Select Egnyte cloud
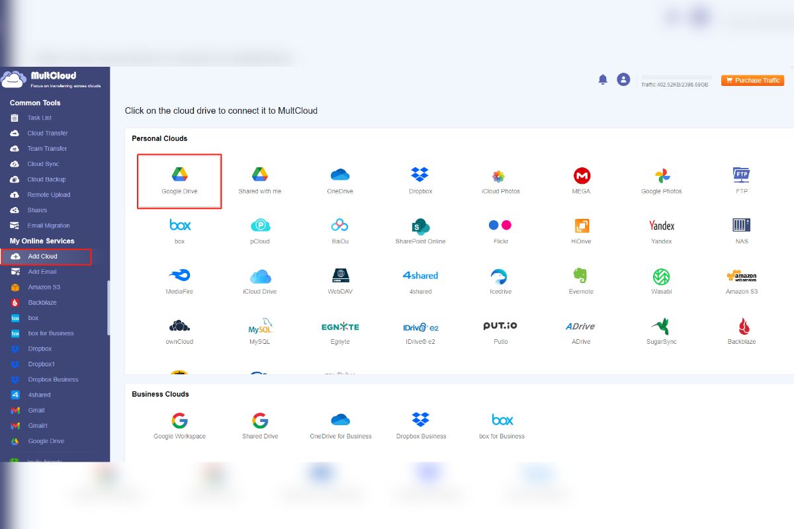 [340, 332]
